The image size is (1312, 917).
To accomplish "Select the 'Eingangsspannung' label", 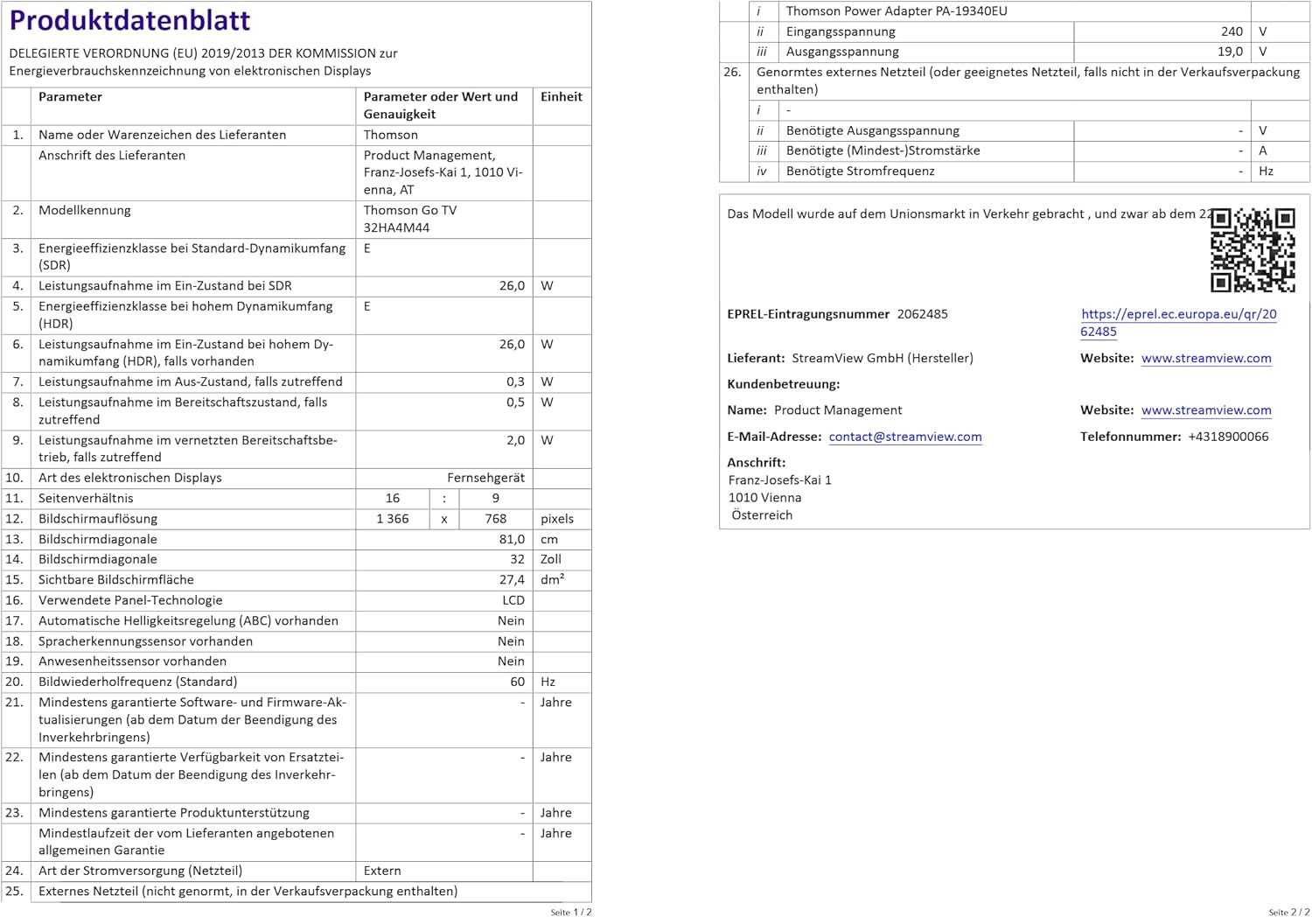I will (x=841, y=31).
